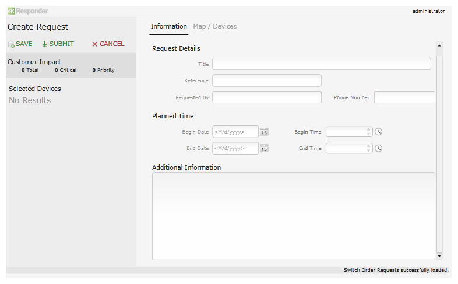Increase Begin Time with up spinner arrow
The image size is (458, 284).
[368, 129]
